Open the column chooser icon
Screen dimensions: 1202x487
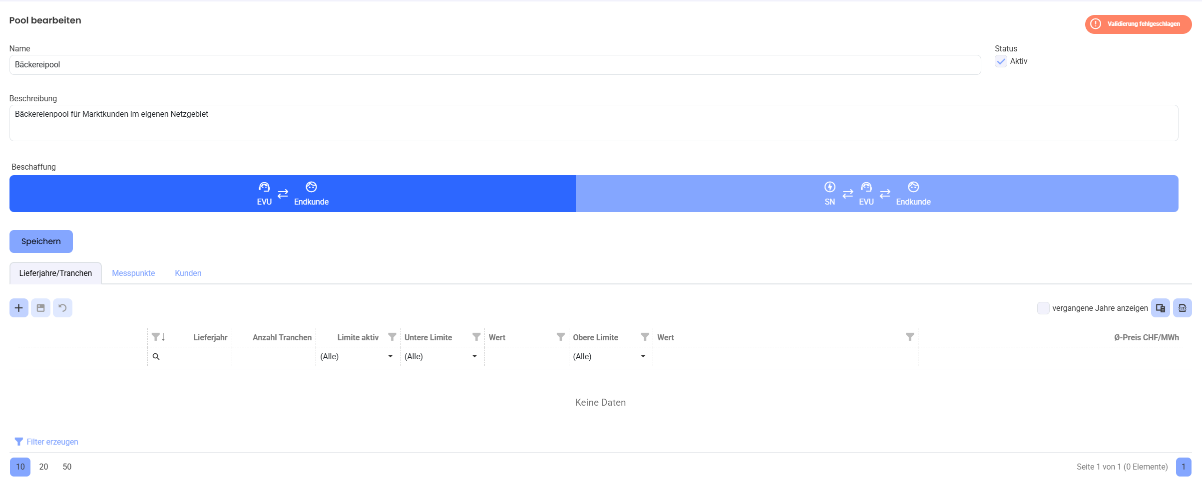[1161, 308]
